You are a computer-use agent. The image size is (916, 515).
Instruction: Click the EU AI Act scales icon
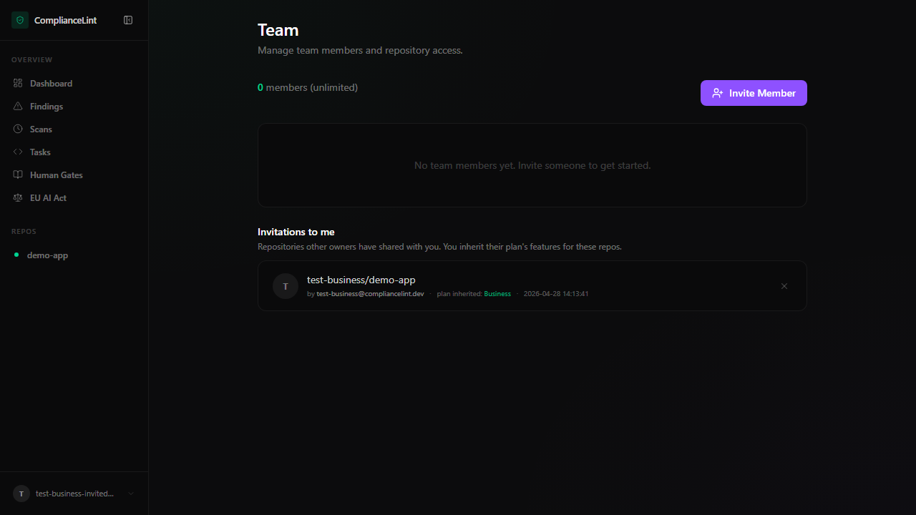tap(18, 198)
